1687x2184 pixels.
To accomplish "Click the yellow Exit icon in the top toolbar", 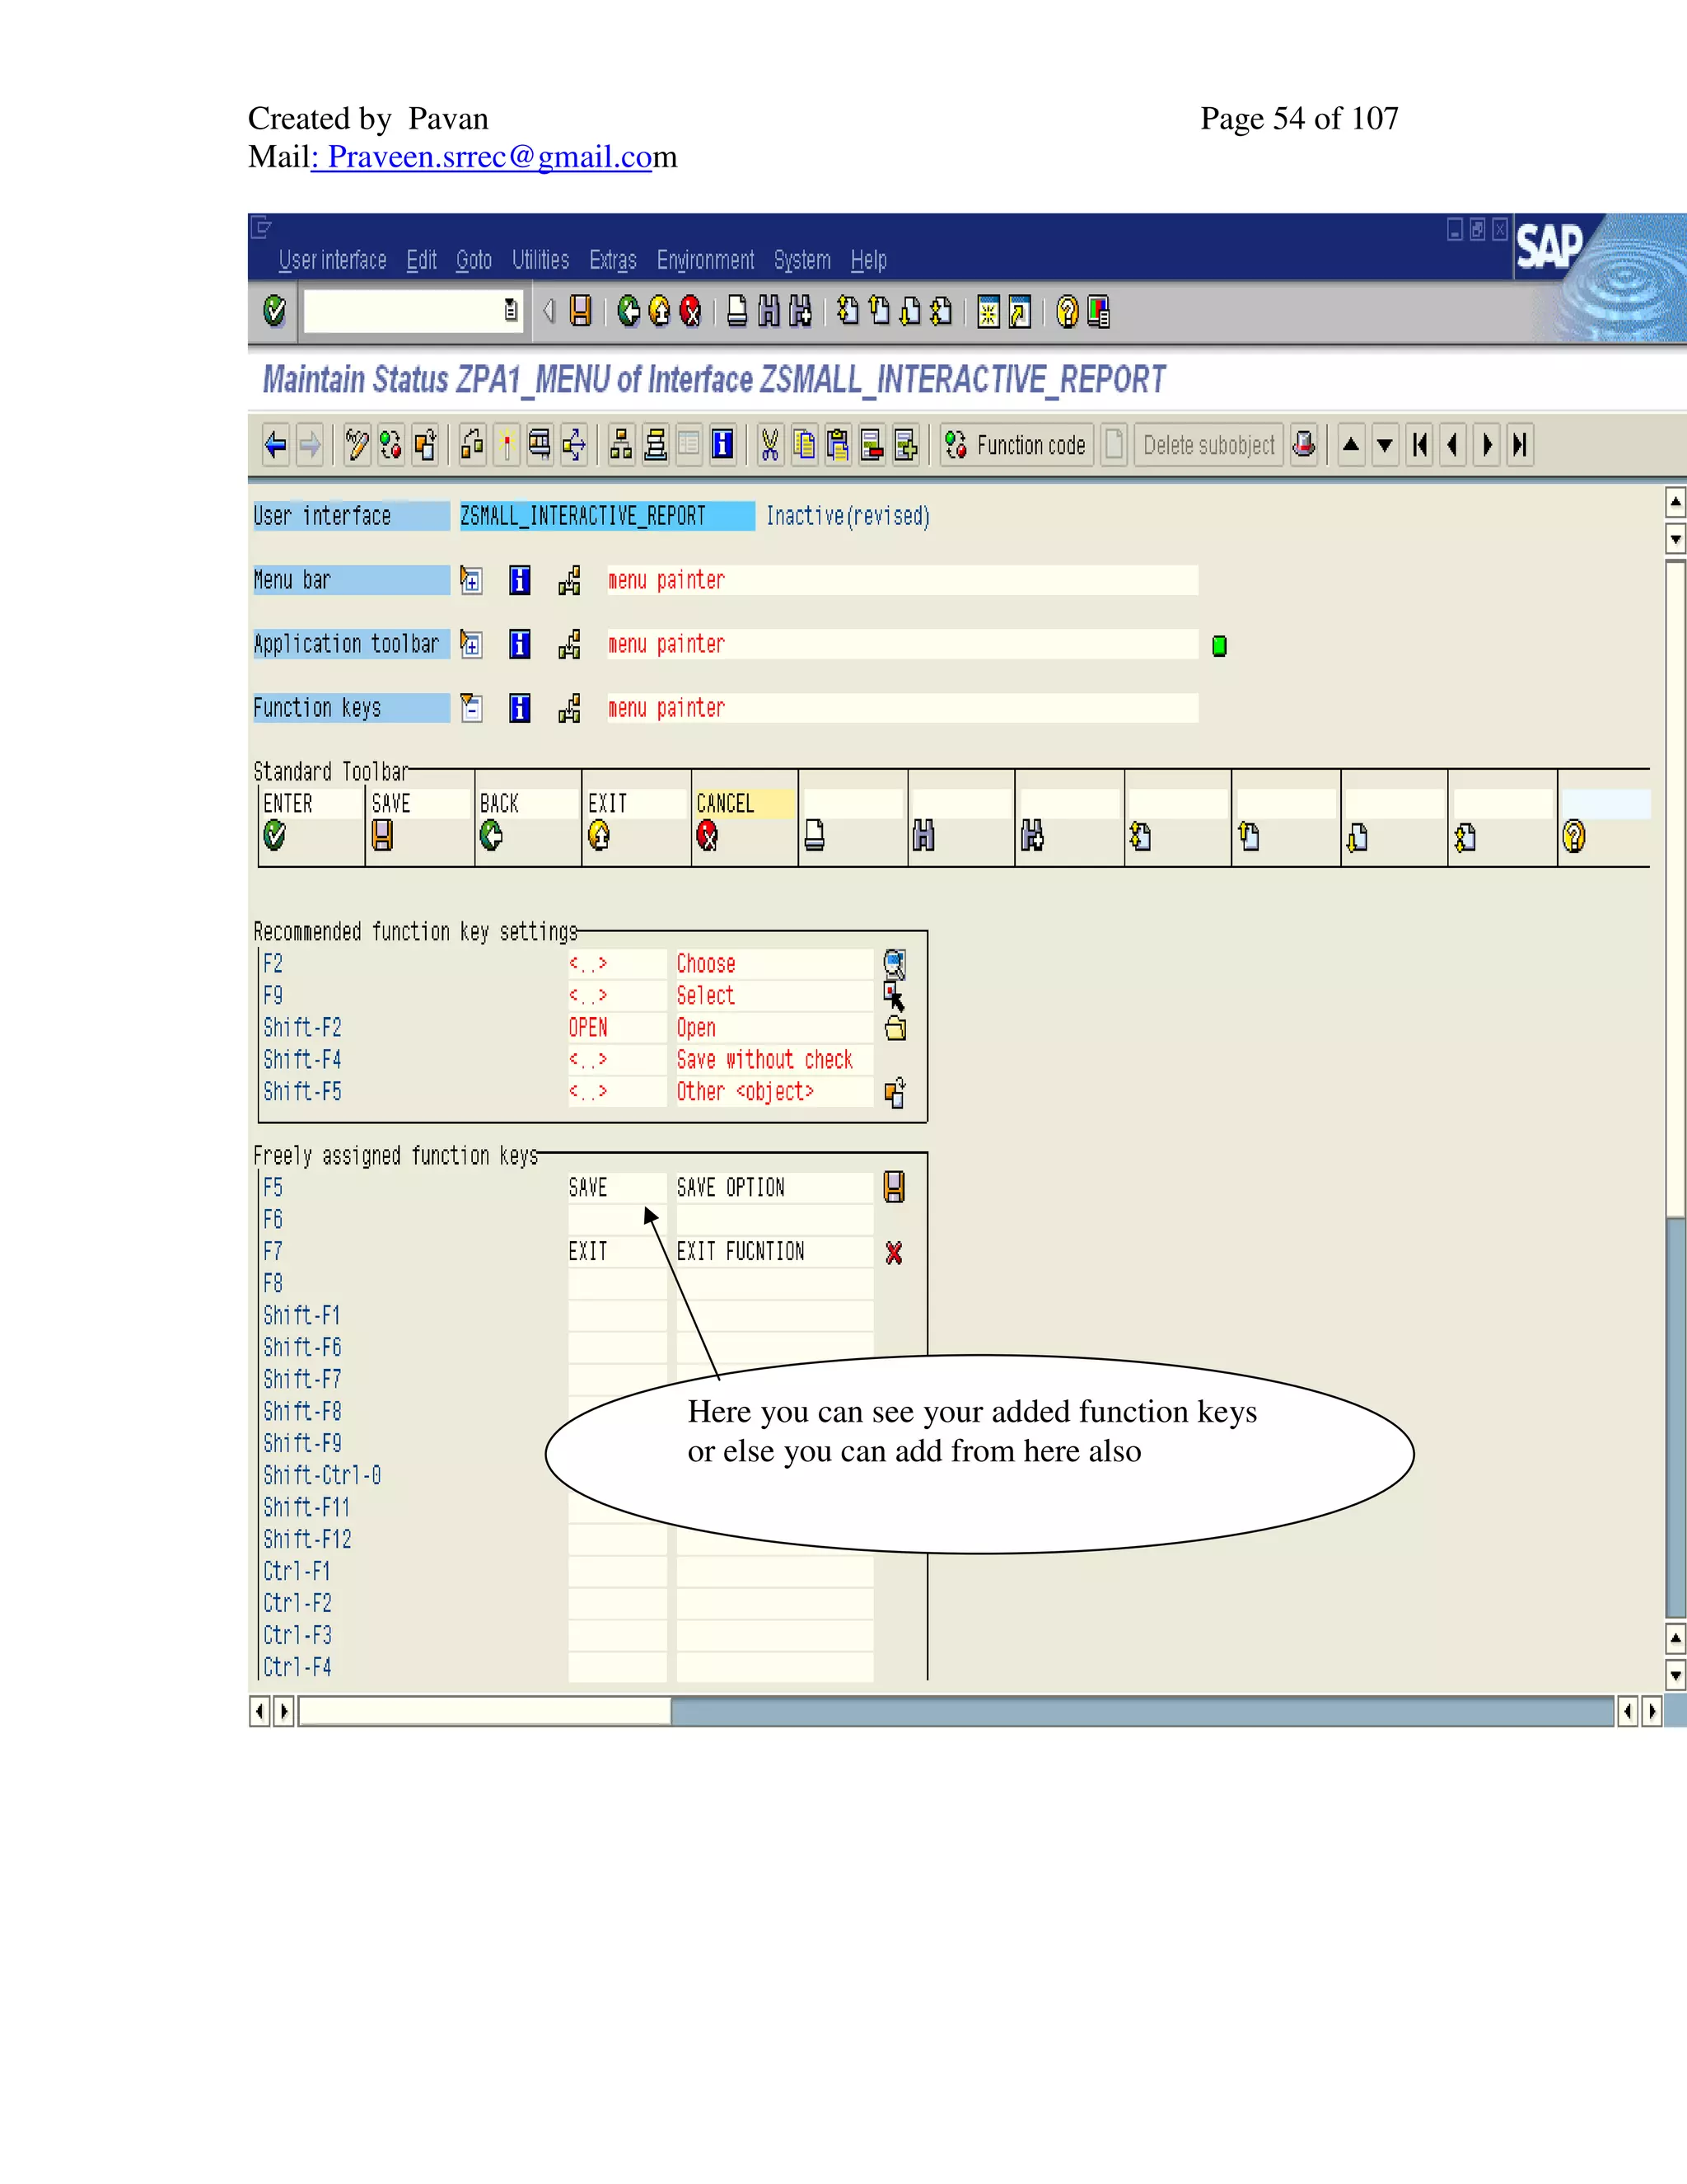I will click(x=660, y=311).
